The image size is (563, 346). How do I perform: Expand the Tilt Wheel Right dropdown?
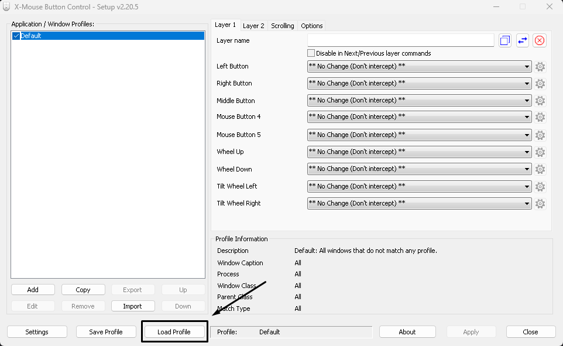click(x=420, y=203)
